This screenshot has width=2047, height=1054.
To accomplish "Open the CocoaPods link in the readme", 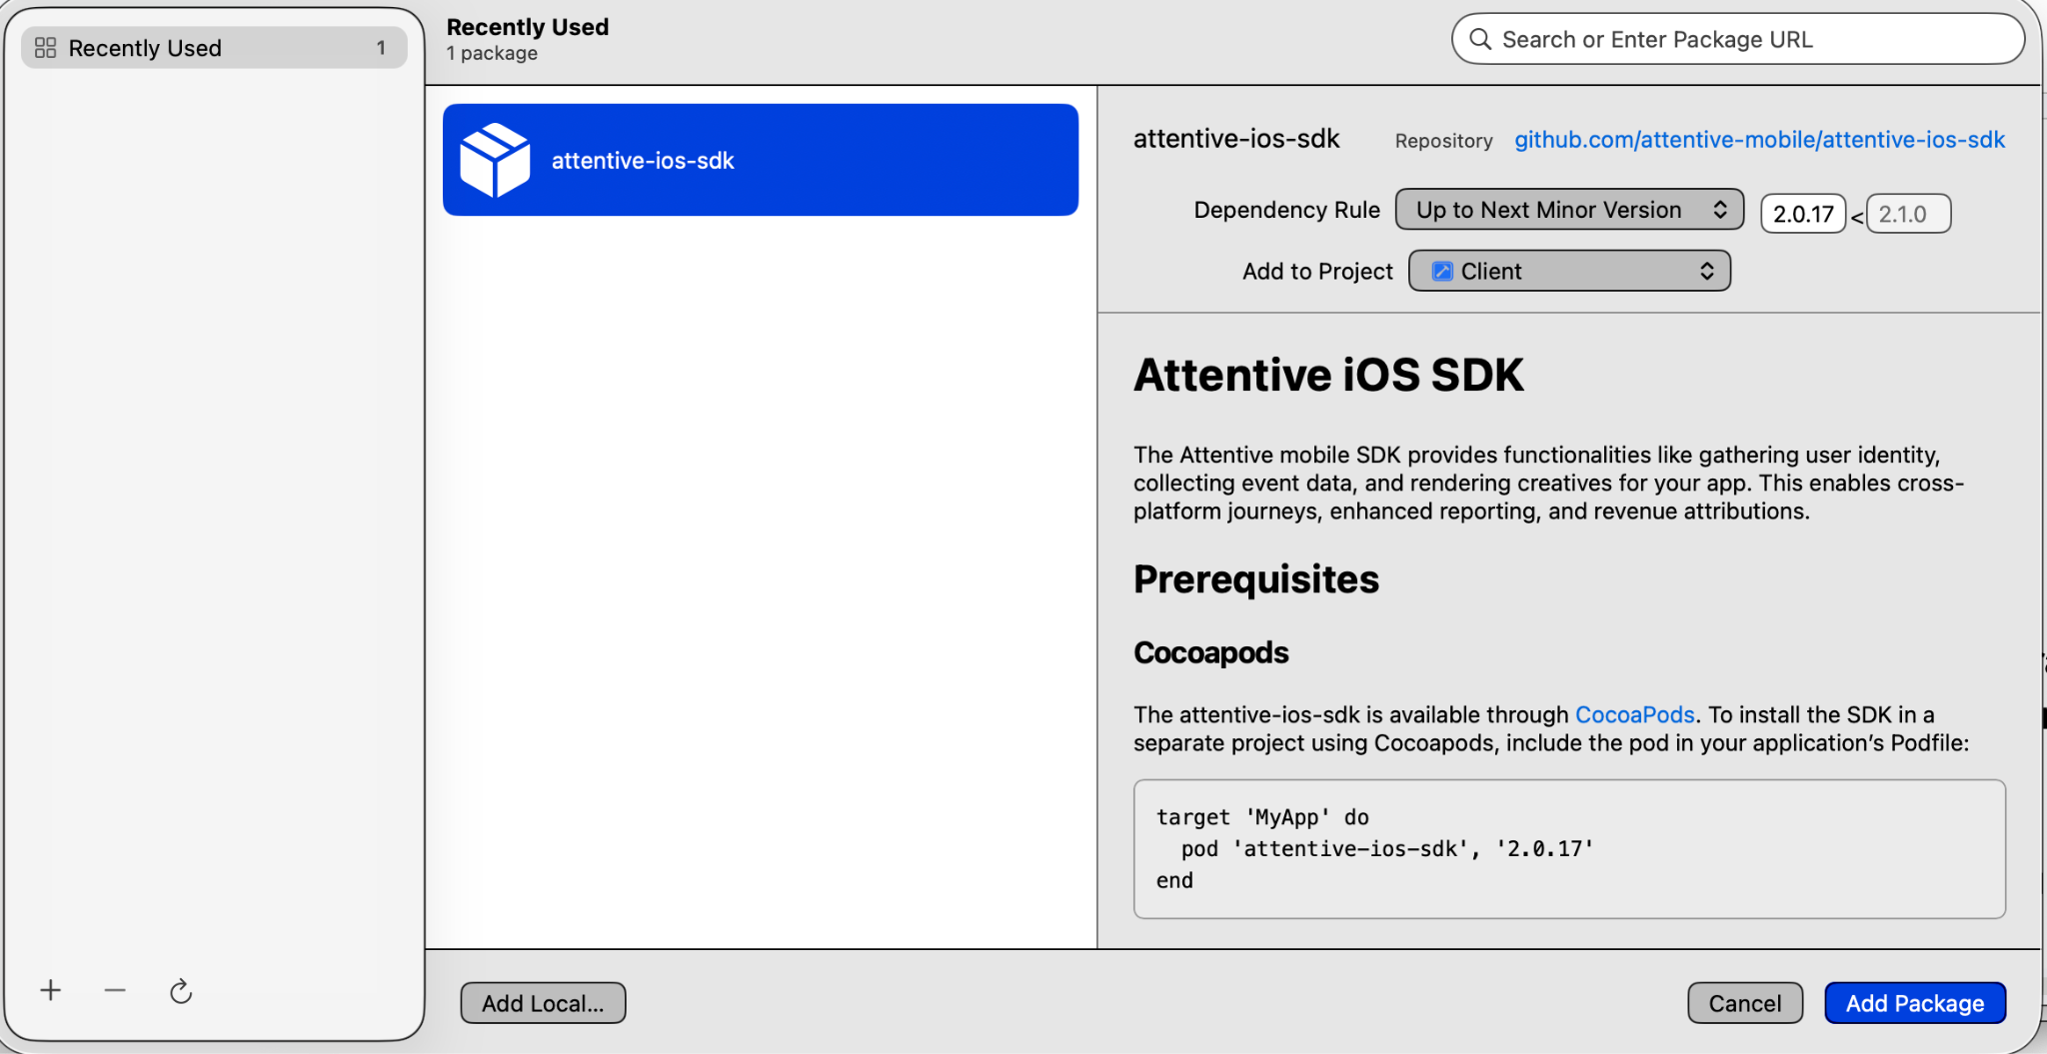I will [x=1634, y=714].
